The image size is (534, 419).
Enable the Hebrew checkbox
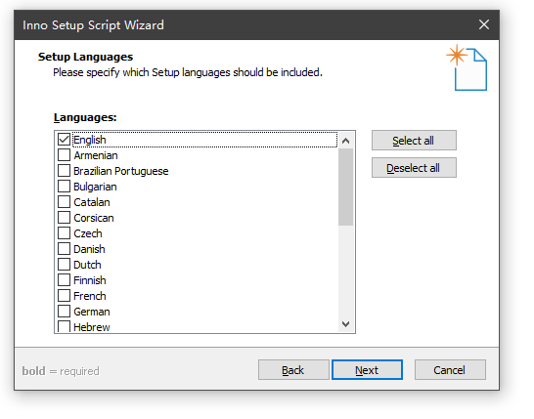click(64, 326)
